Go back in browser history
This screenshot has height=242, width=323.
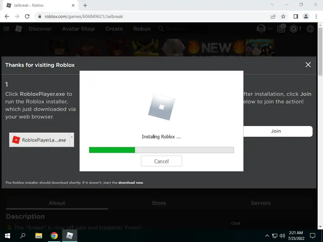[x=7, y=16]
